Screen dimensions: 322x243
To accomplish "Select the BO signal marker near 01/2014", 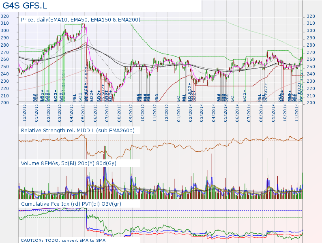I will pyautogui.click(x=178, y=98).
